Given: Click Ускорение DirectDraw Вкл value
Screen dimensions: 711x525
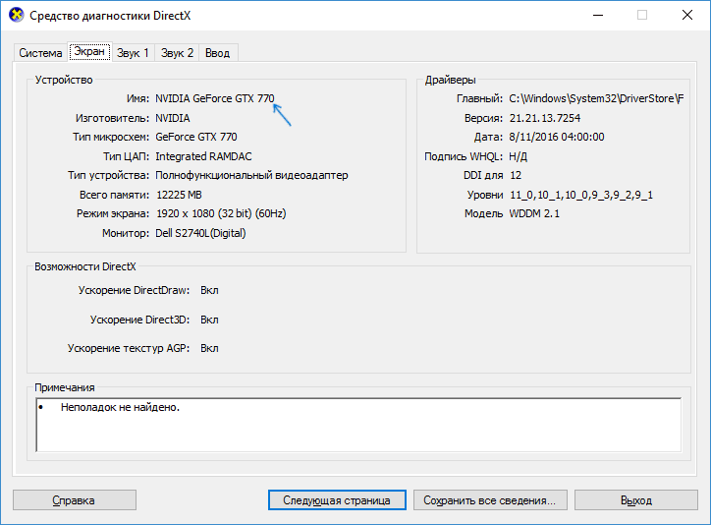Looking at the screenshot, I should (x=209, y=290).
